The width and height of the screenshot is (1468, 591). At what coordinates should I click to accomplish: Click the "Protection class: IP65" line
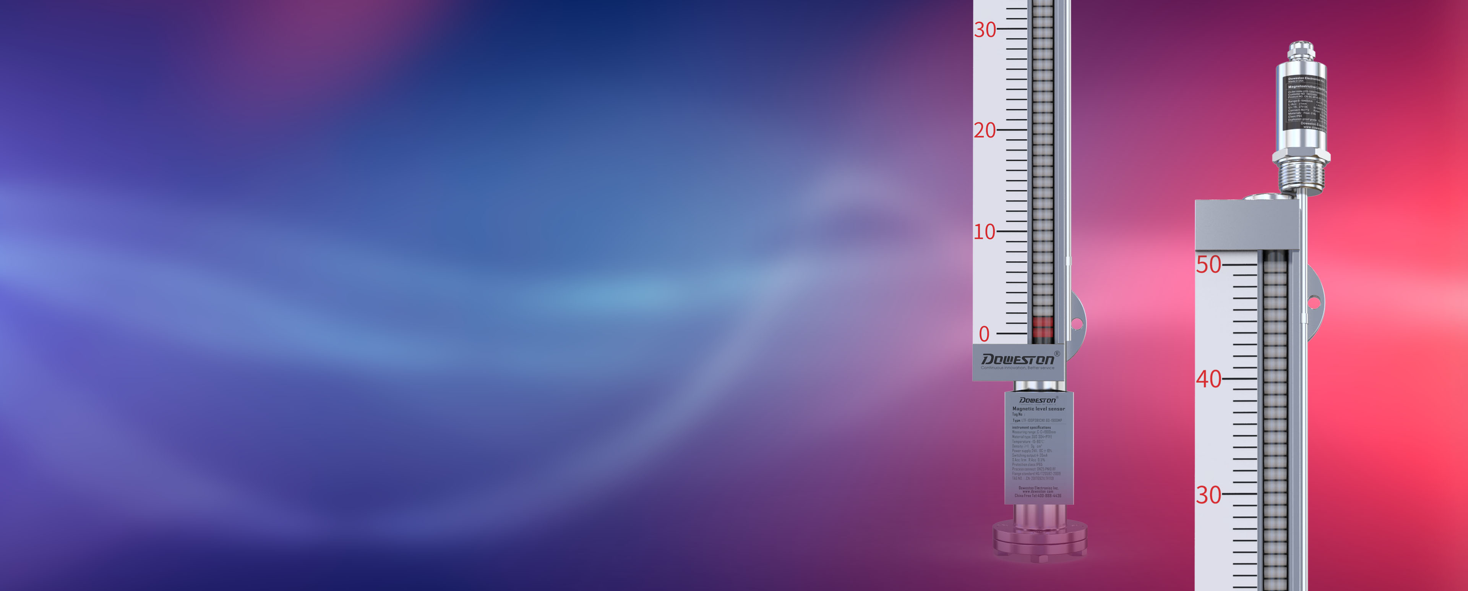1027,465
